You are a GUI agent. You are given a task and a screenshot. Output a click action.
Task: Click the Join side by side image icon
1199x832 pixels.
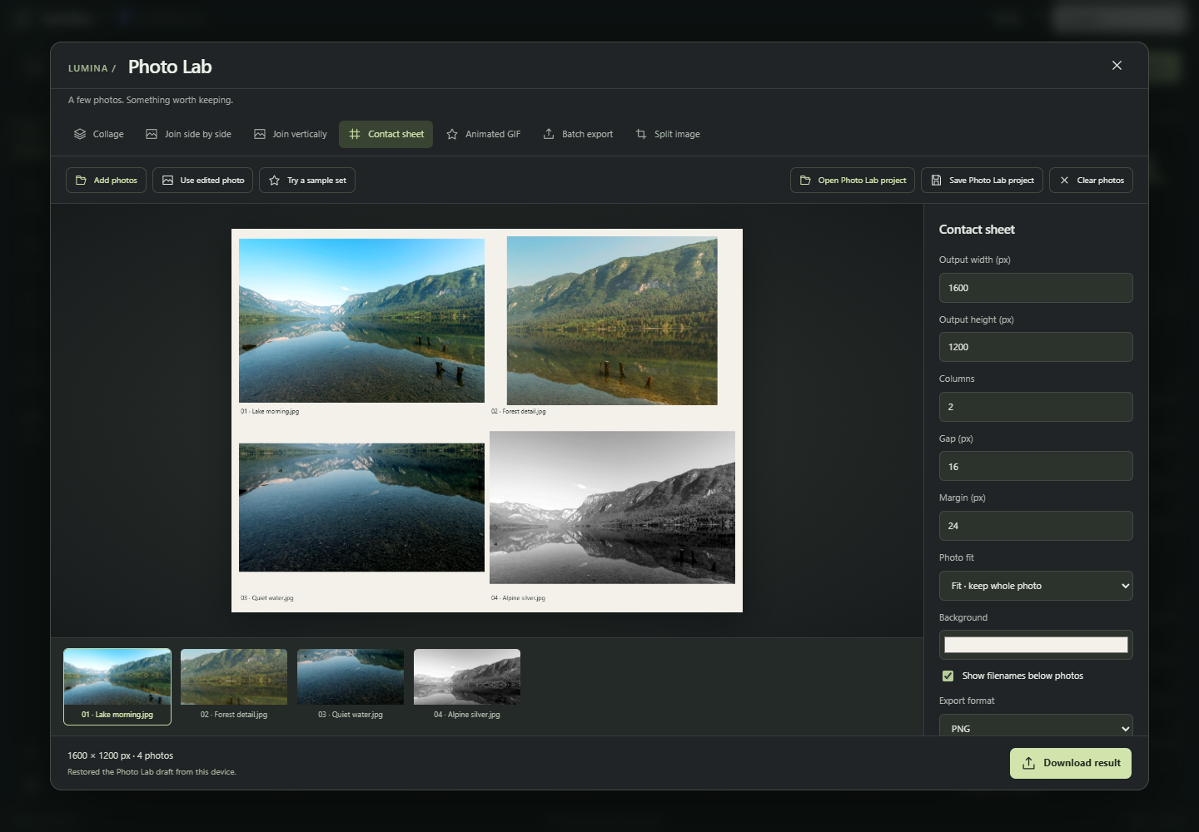pos(152,134)
